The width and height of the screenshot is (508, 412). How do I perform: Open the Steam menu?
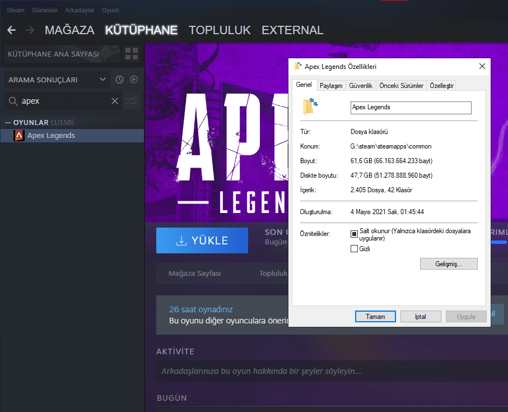pyautogui.click(x=16, y=10)
